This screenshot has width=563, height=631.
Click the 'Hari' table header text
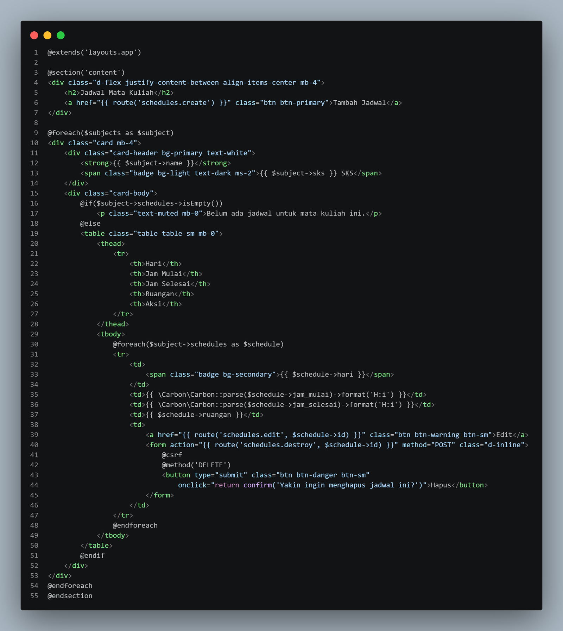coord(153,264)
